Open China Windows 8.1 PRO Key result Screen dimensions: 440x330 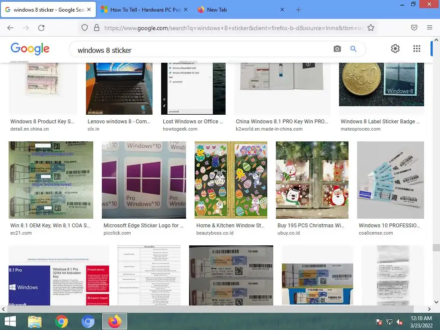click(282, 122)
